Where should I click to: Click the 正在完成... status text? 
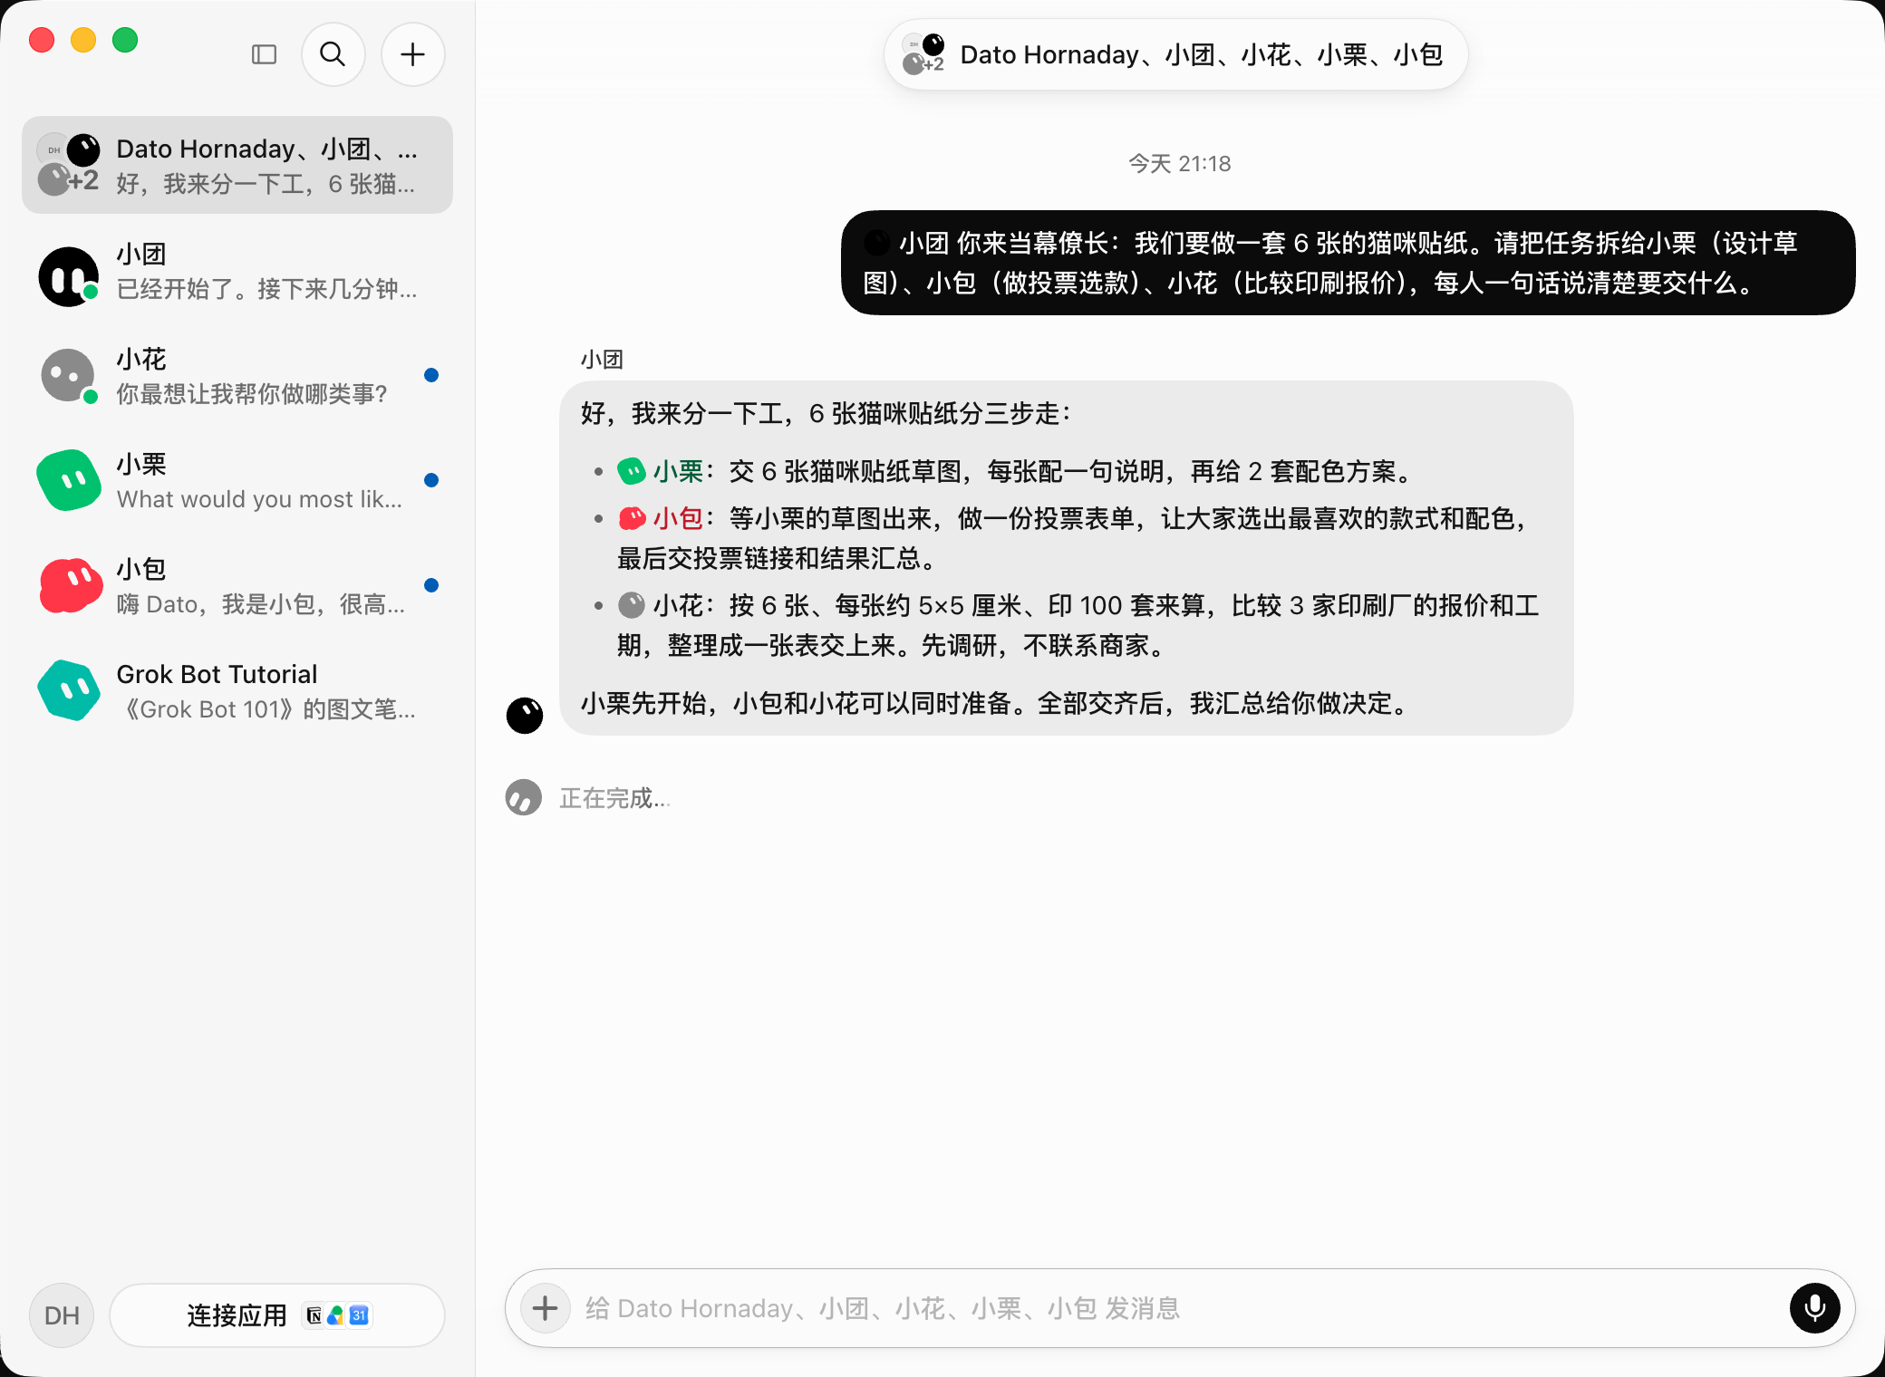tap(614, 798)
